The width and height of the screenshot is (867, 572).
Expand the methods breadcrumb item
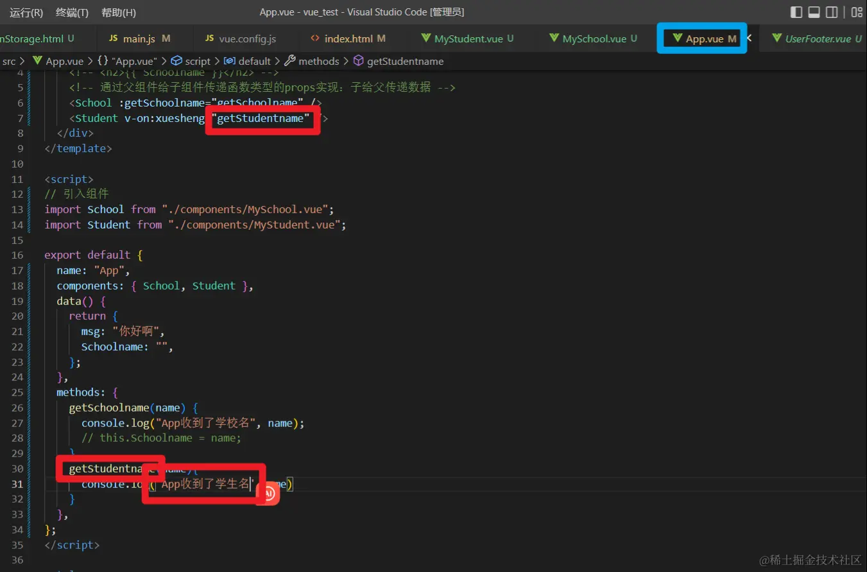312,61
